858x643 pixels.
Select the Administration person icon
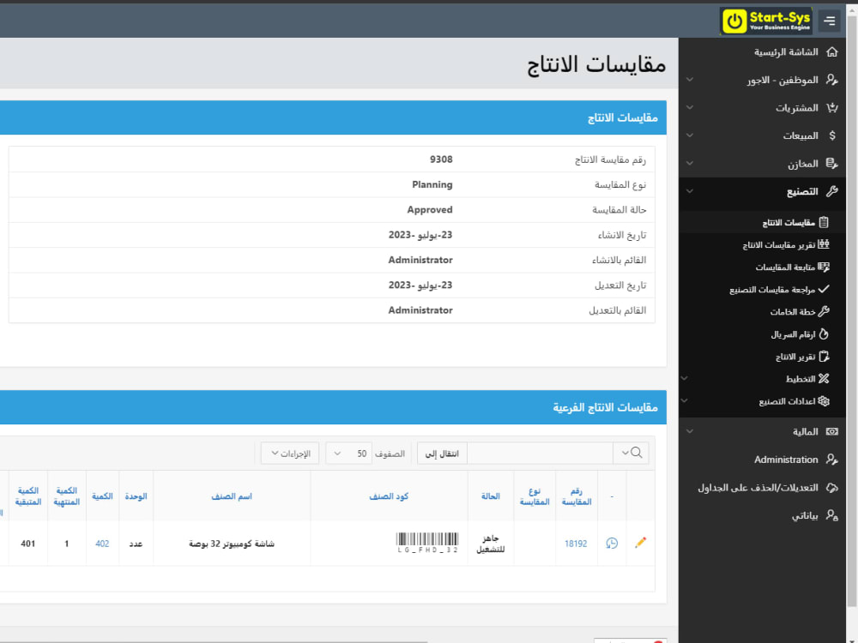coord(831,460)
